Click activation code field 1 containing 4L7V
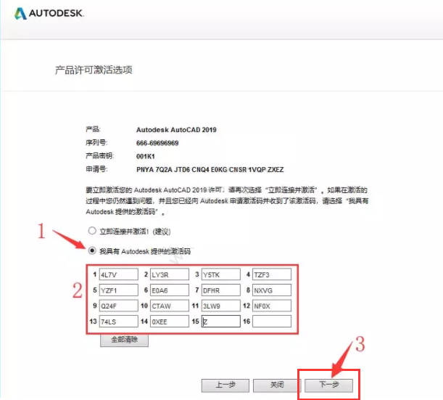The height and width of the screenshot is (400, 443). (x=119, y=274)
